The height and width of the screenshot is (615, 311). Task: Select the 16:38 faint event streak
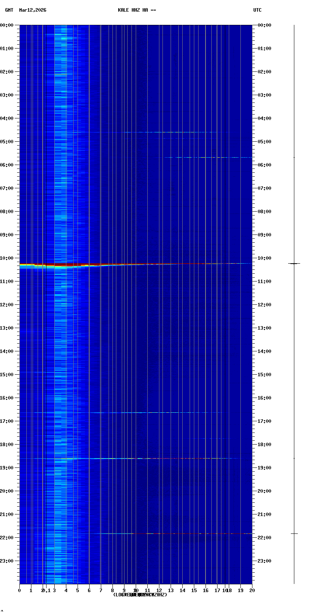155,412
